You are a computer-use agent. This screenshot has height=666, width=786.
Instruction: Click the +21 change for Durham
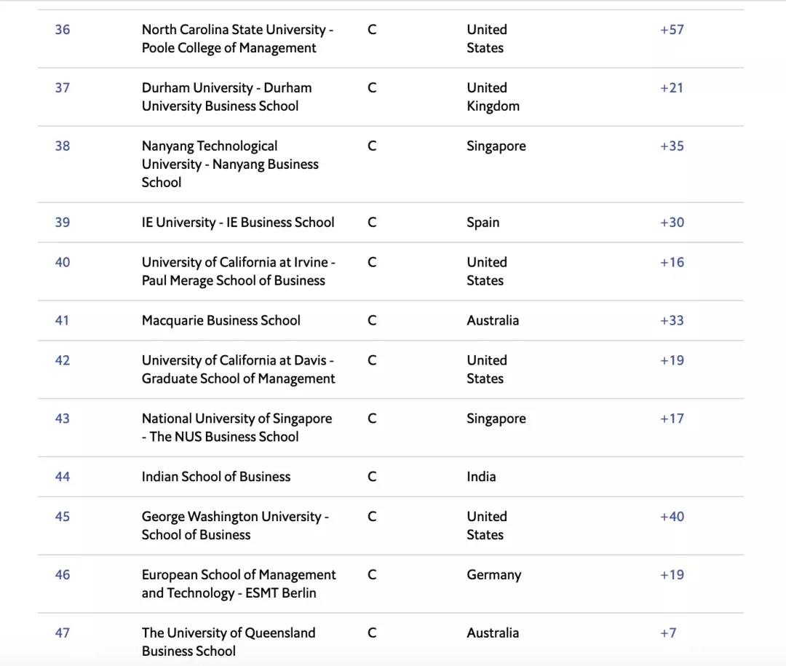[671, 88]
